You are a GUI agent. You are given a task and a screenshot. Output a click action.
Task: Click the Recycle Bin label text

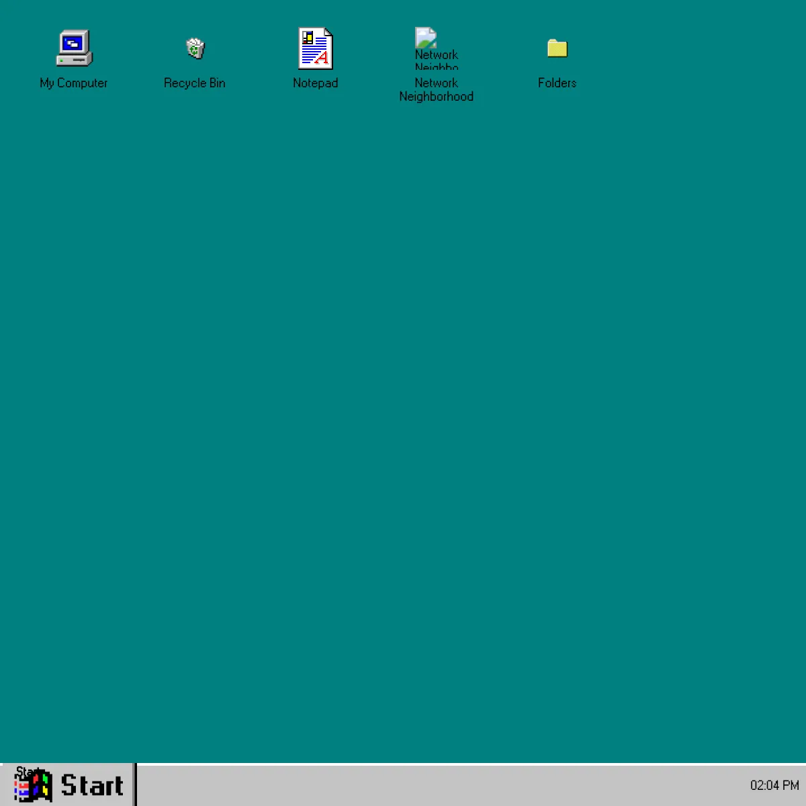click(195, 83)
